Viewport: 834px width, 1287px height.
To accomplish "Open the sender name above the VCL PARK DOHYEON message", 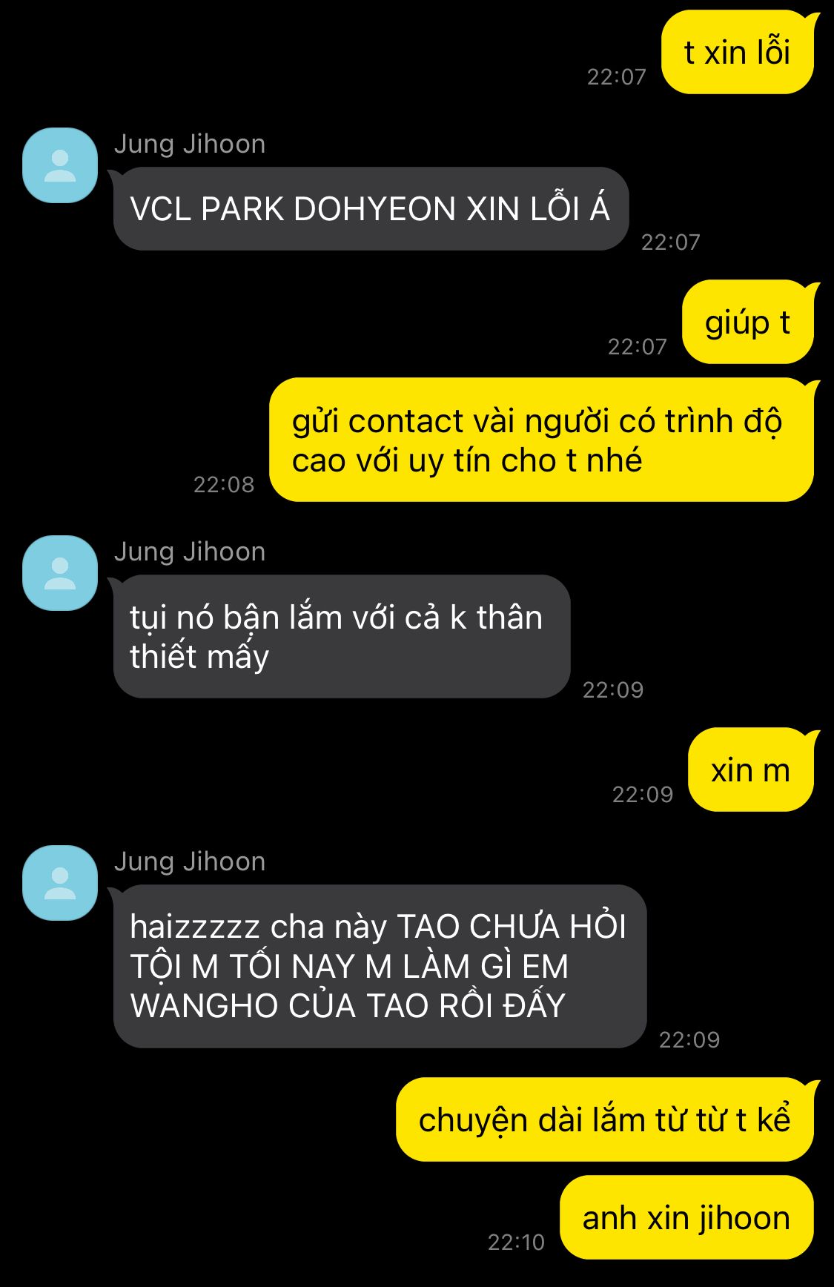I will [x=190, y=144].
